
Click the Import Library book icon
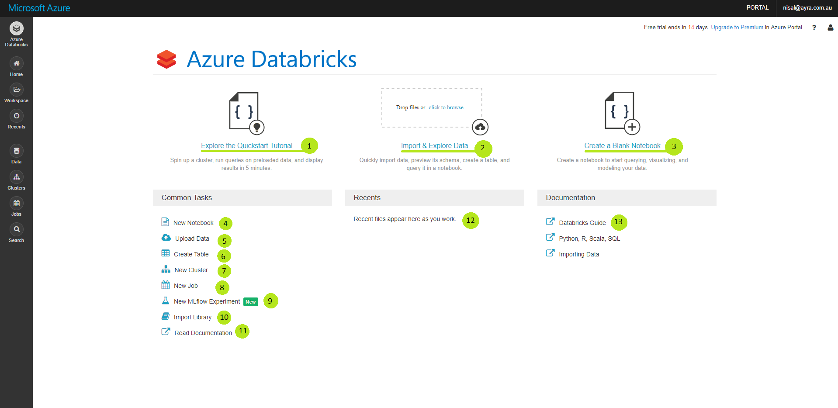[x=166, y=316]
